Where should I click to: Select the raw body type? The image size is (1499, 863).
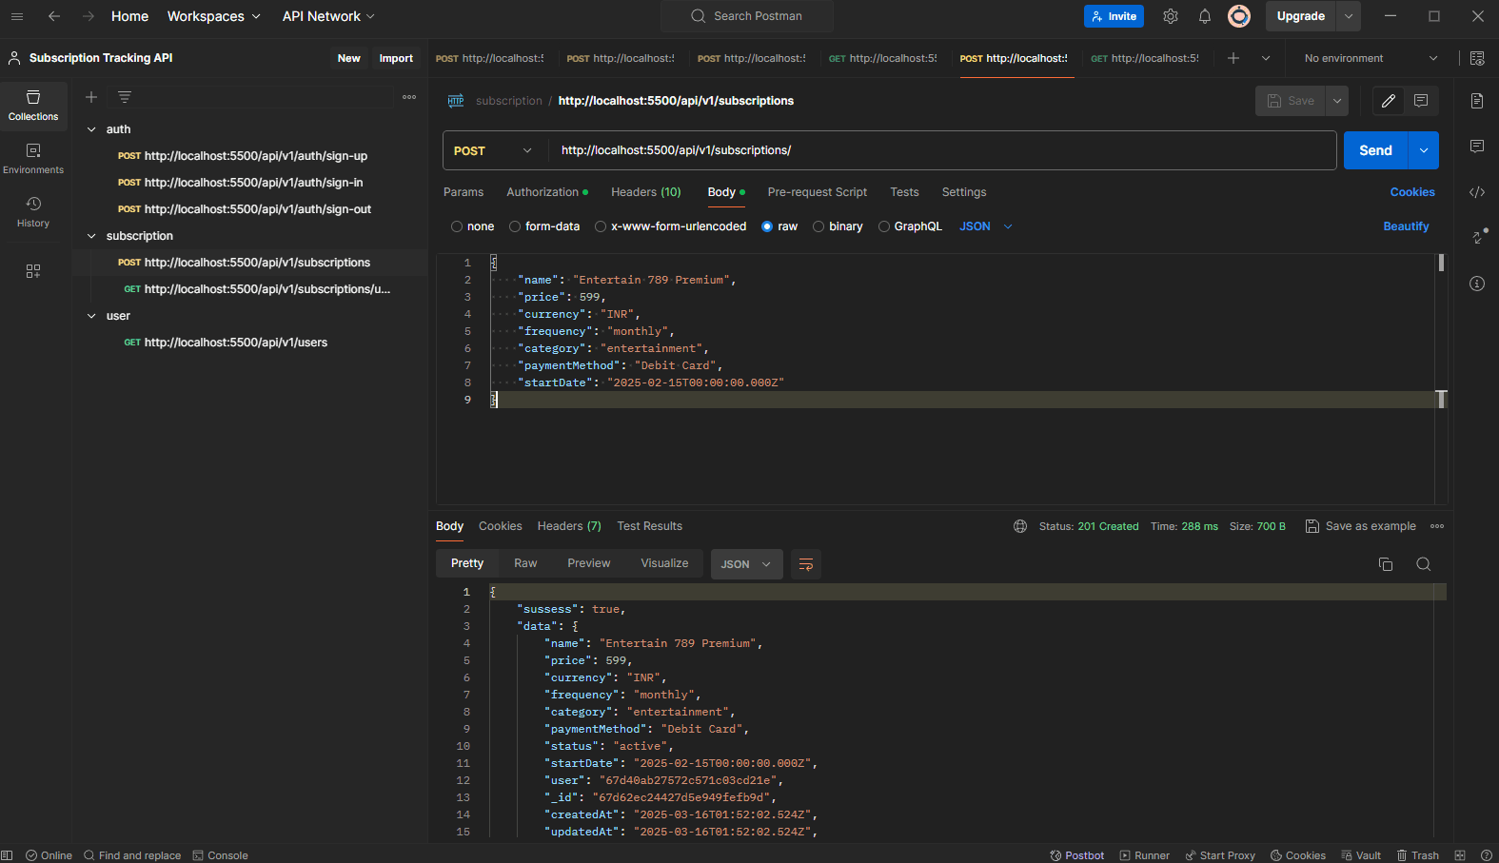click(767, 226)
